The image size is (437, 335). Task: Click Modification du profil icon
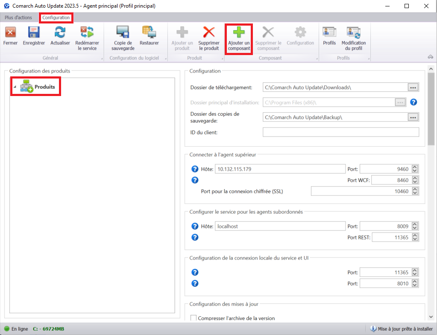[x=354, y=32]
